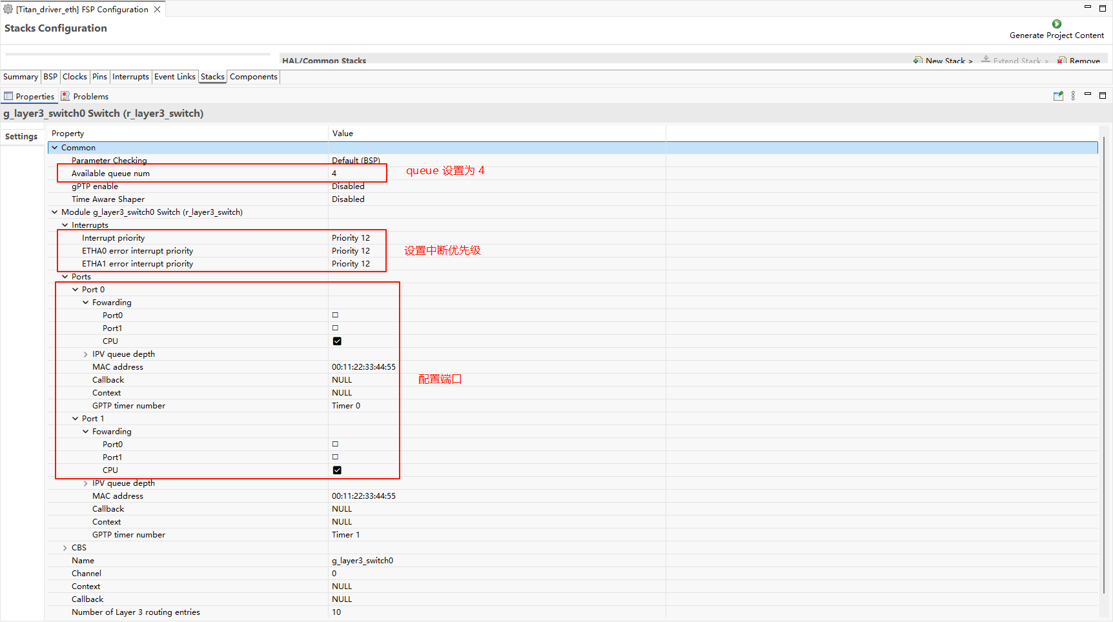Open the Properties view menu (three dots)
The image size is (1113, 622).
tap(1073, 96)
